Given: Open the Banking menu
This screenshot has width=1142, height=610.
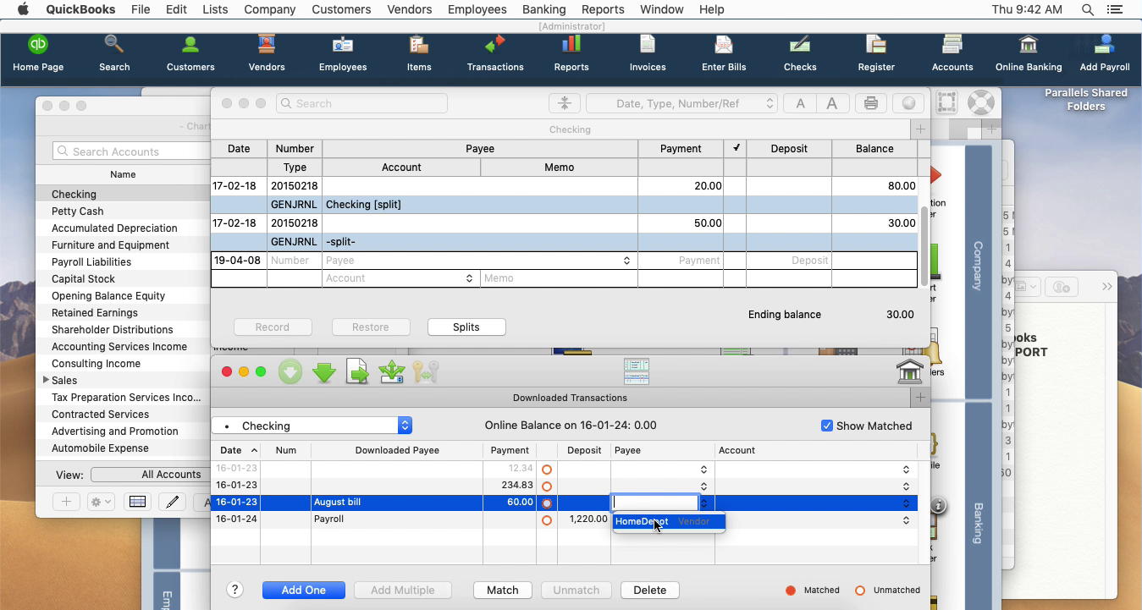Looking at the screenshot, I should point(543,9).
